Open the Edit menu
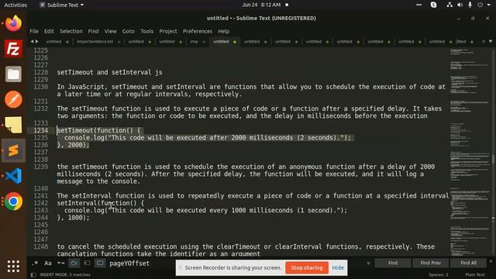This screenshot has height=279, width=496. (49, 31)
